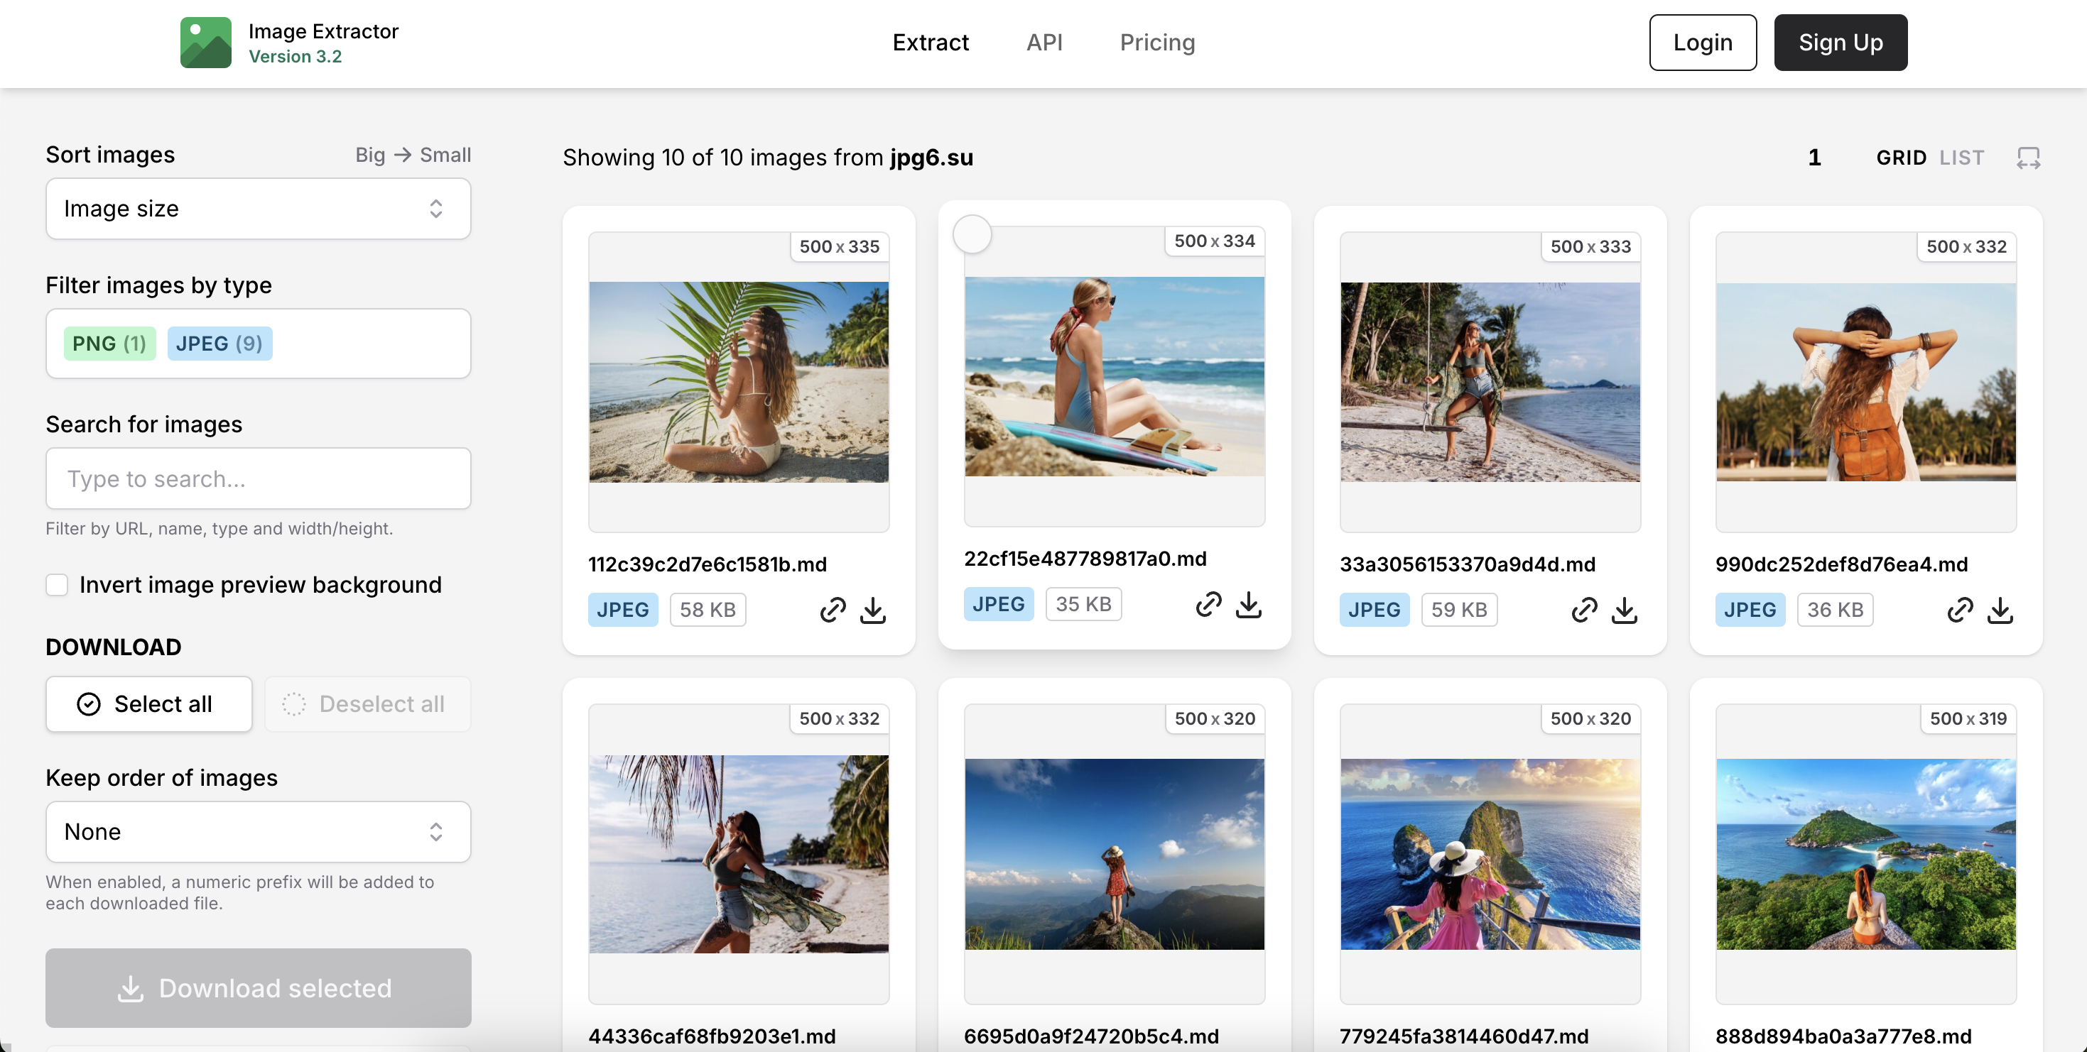The height and width of the screenshot is (1052, 2087).
Task: Switch to LIST view
Action: tap(1962, 158)
